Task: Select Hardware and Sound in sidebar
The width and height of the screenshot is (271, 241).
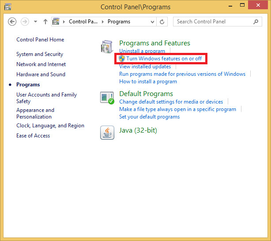Action: 41,74
